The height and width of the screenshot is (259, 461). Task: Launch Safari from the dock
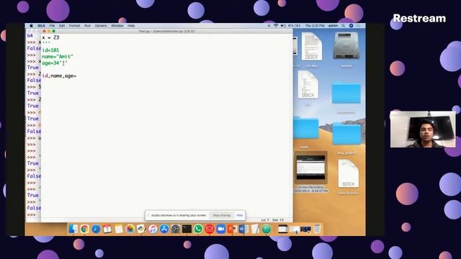pyautogui.click(x=96, y=229)
